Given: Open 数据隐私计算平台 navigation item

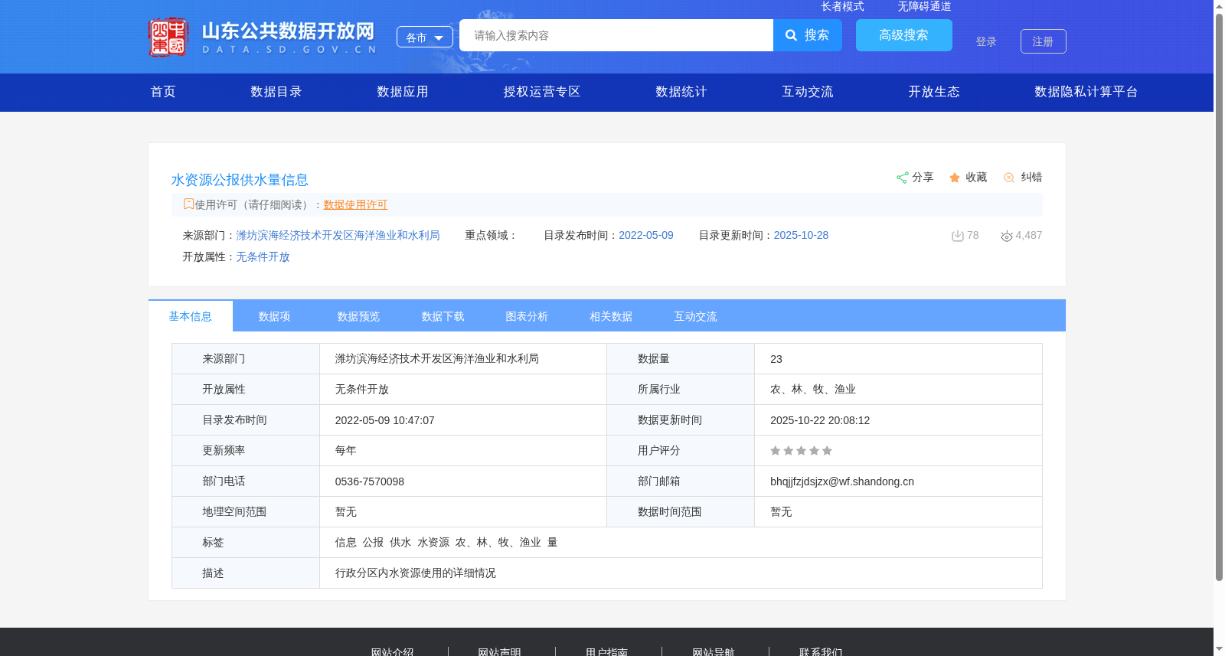Looking at the screenshot, I should tap(1086, 92).
